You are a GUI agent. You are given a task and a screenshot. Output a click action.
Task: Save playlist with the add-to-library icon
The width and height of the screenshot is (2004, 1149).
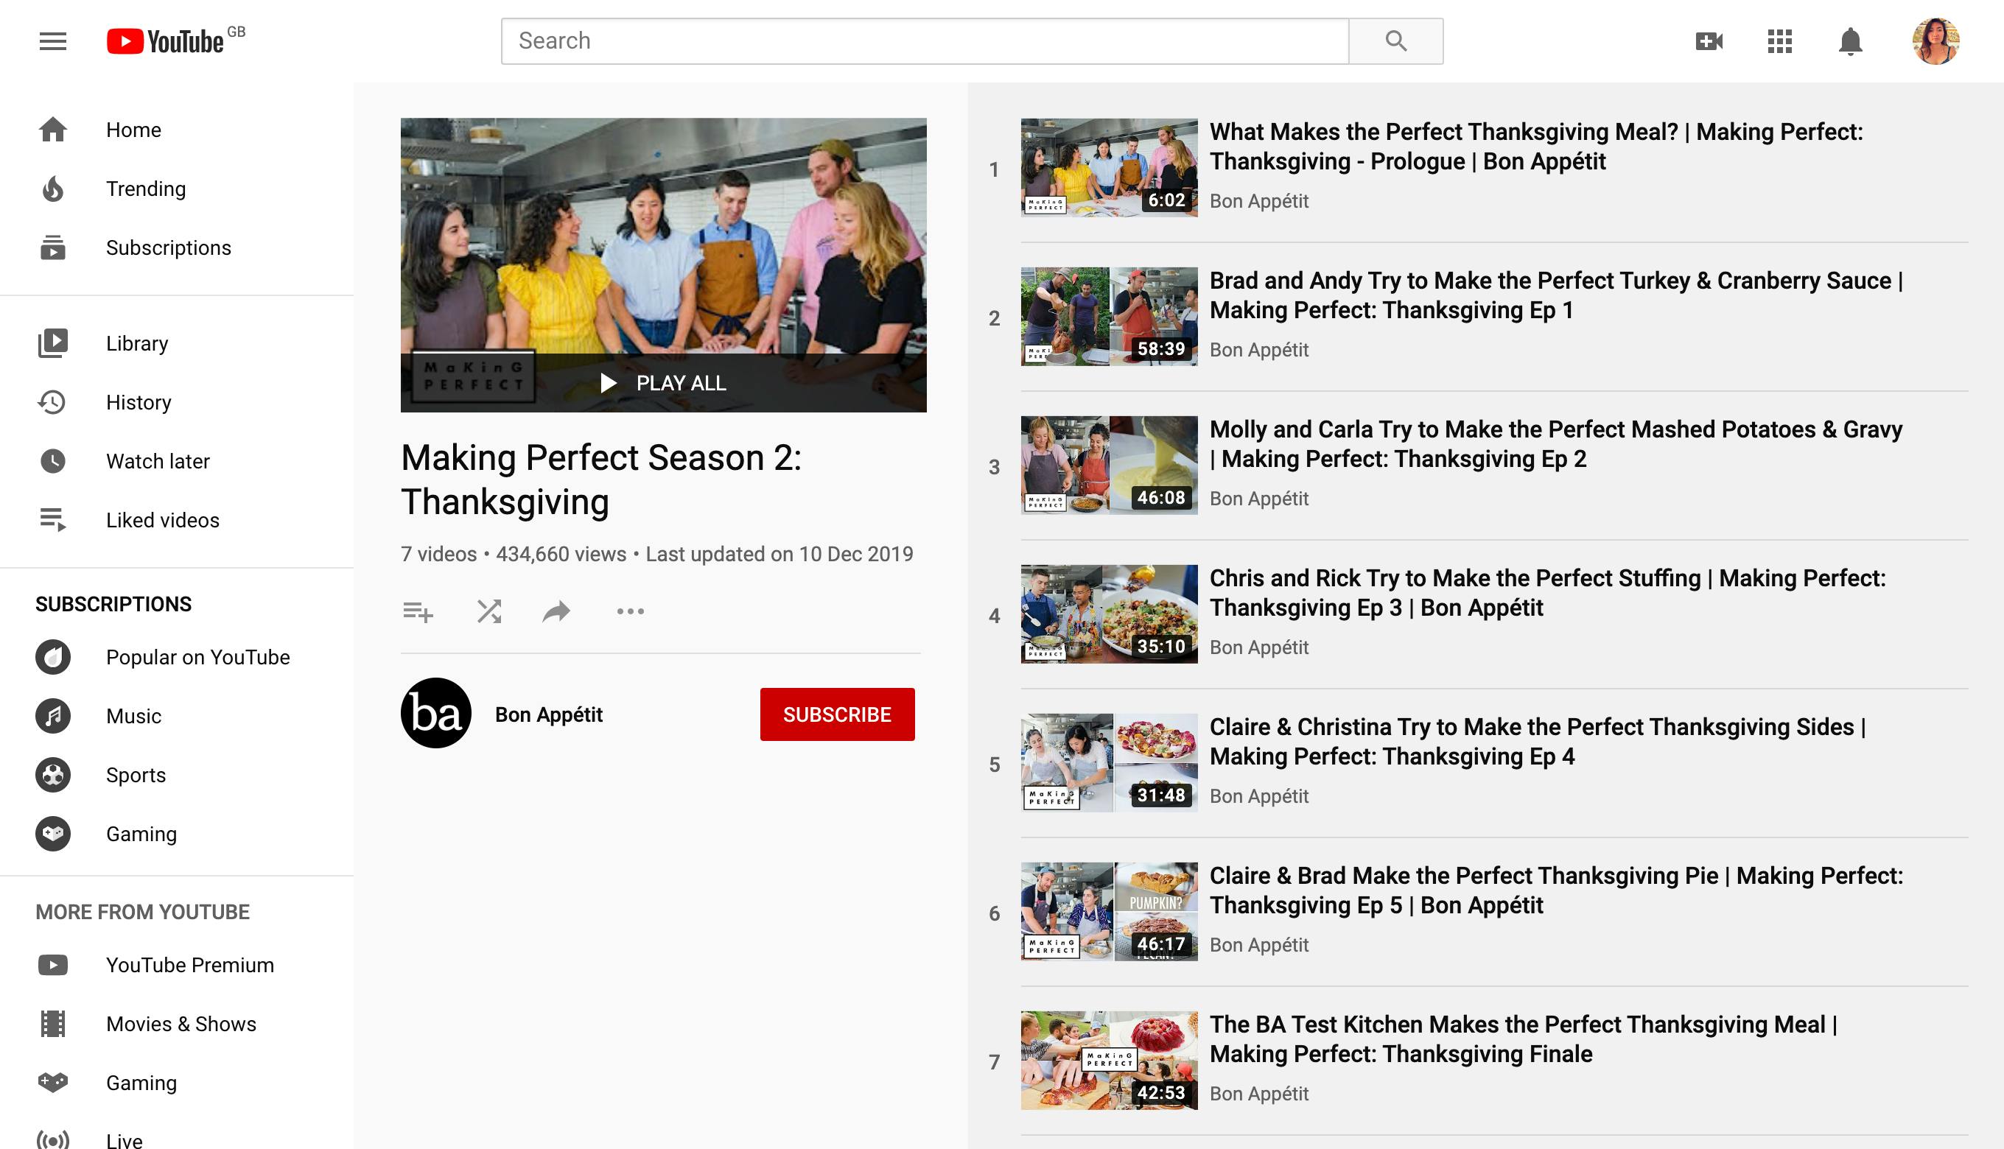pos(418,611)
